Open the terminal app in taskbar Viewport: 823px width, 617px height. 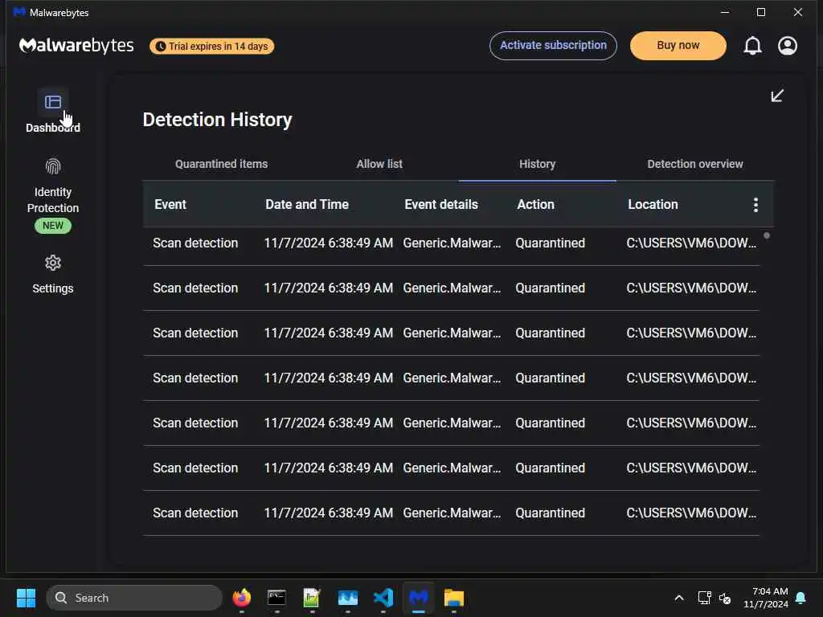pos(276,598)
